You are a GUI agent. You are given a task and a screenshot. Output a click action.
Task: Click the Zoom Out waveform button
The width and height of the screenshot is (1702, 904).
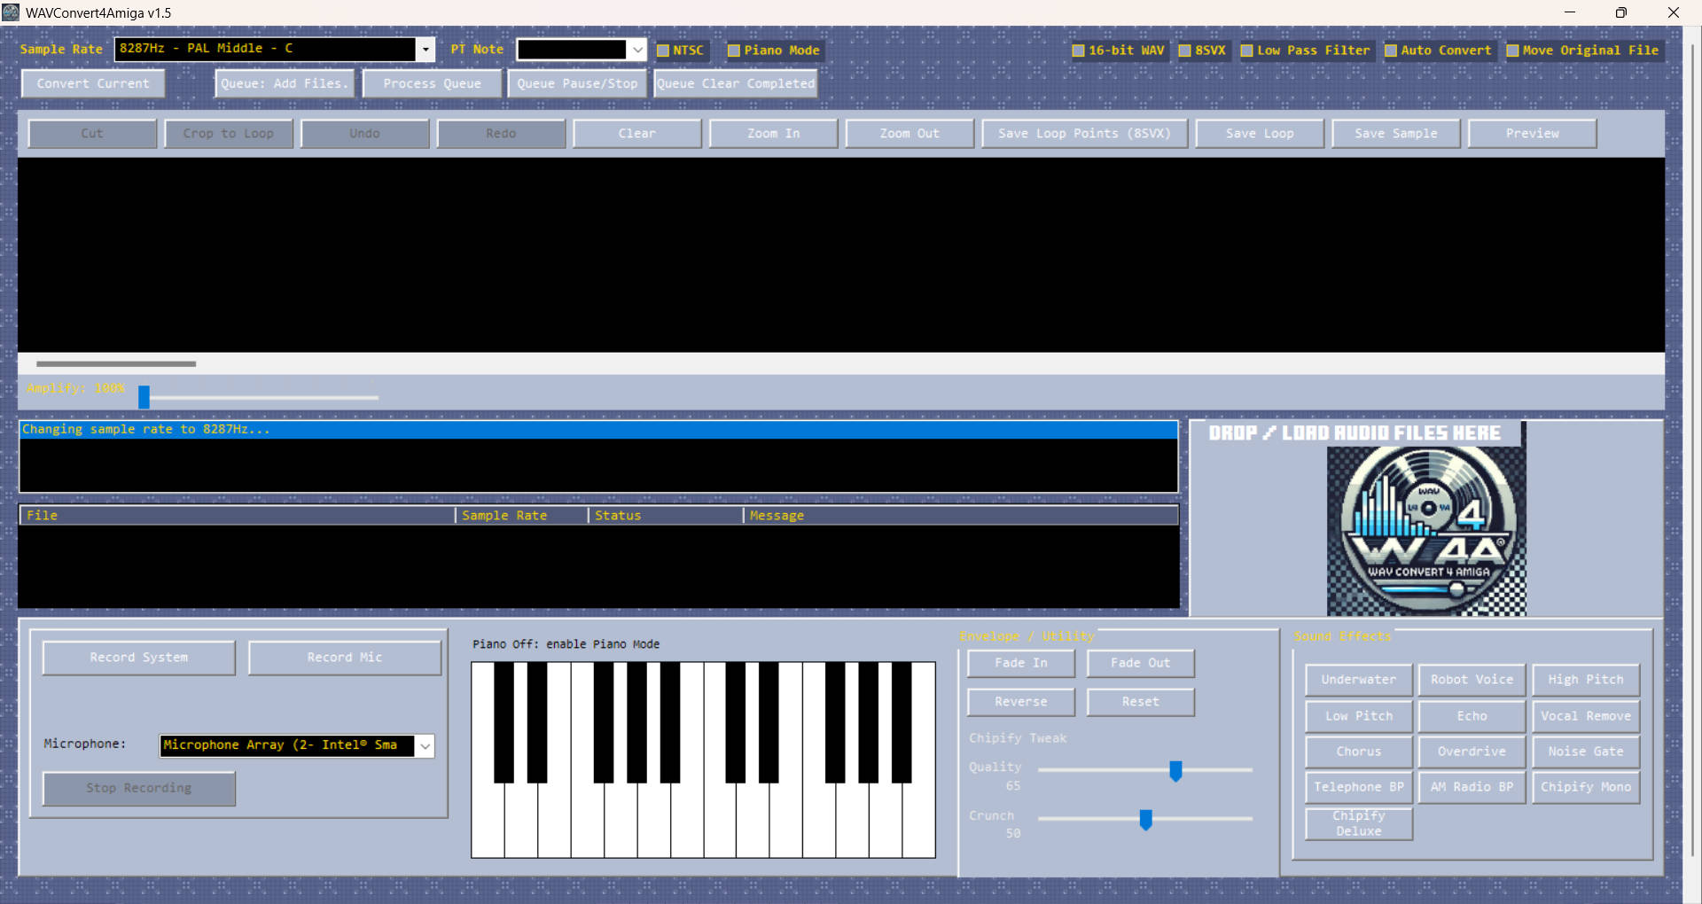point(910,134)
